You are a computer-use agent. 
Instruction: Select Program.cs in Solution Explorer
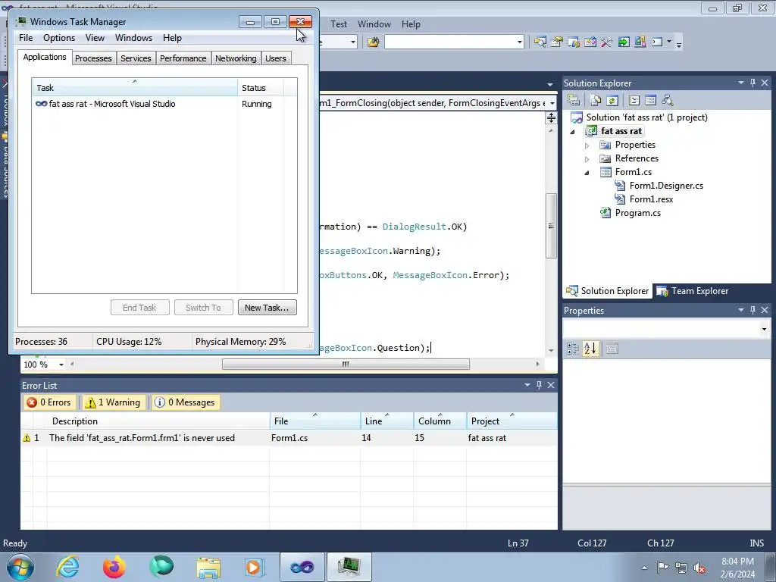click(637, 213)
